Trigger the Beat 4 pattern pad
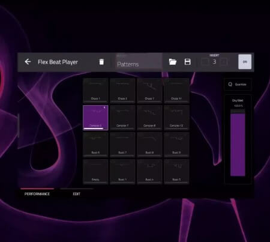Screen dimensions: 270x242 tap(149, 172)
